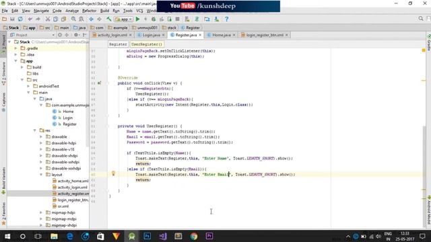The width and height of the screenshot is (431, 242).
Task: Toggle the Favorites tool window
Action: tap(3, 214)
